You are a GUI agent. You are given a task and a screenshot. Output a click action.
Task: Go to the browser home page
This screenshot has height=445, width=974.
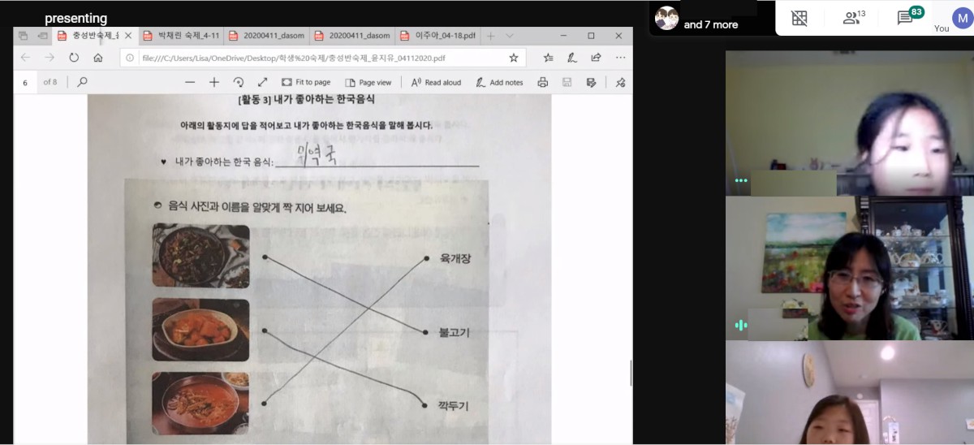pyautogui.click(x=98, y=58)
